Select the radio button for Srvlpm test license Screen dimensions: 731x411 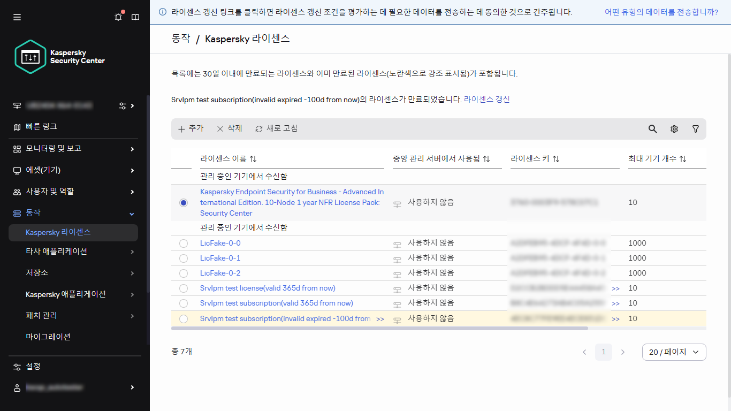coord(184,288)
